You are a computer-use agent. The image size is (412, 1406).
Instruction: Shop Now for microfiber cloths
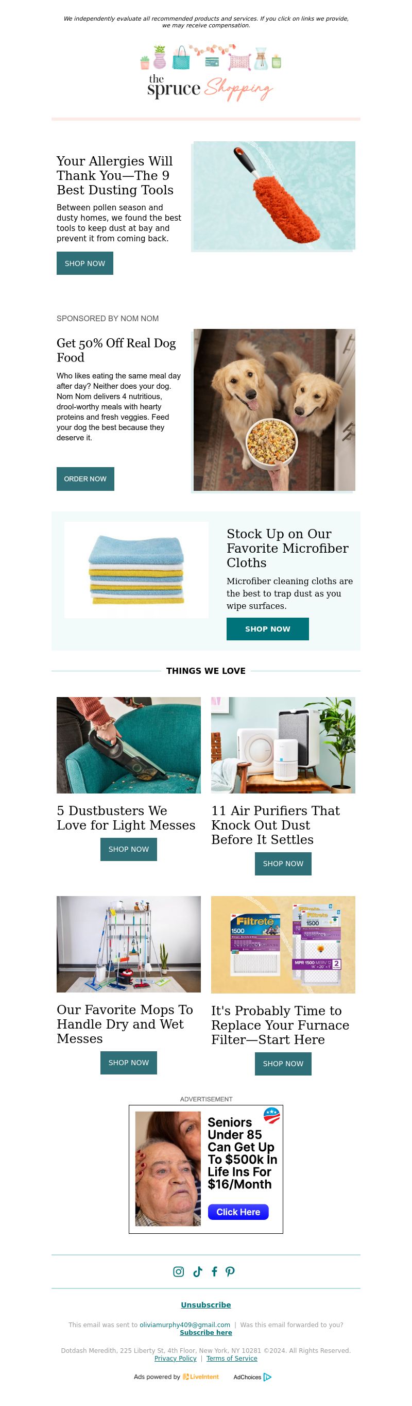[x=268, y=629]
